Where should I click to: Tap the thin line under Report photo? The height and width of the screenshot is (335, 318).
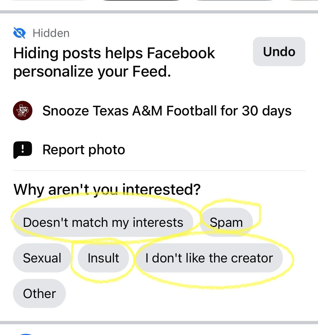159,170
